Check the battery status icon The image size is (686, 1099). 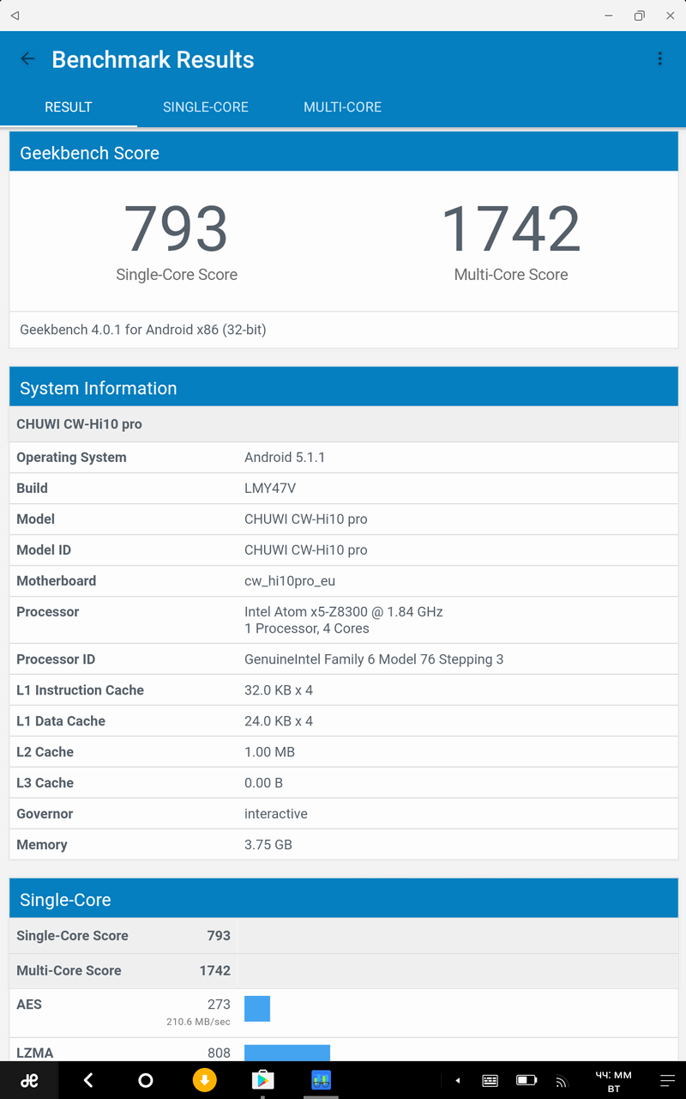click(x=527, y=1080)
